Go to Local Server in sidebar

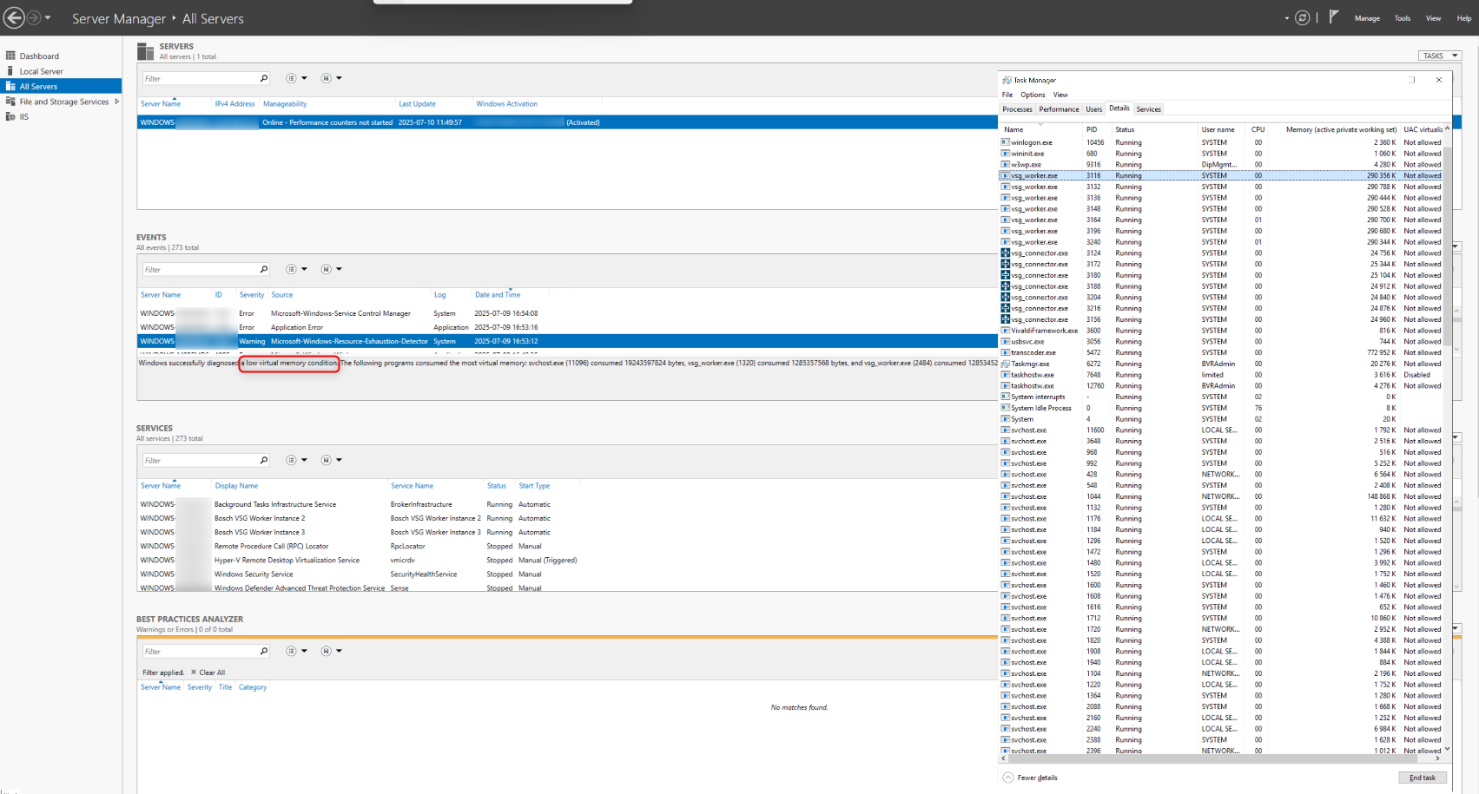[x=41, y=71]
